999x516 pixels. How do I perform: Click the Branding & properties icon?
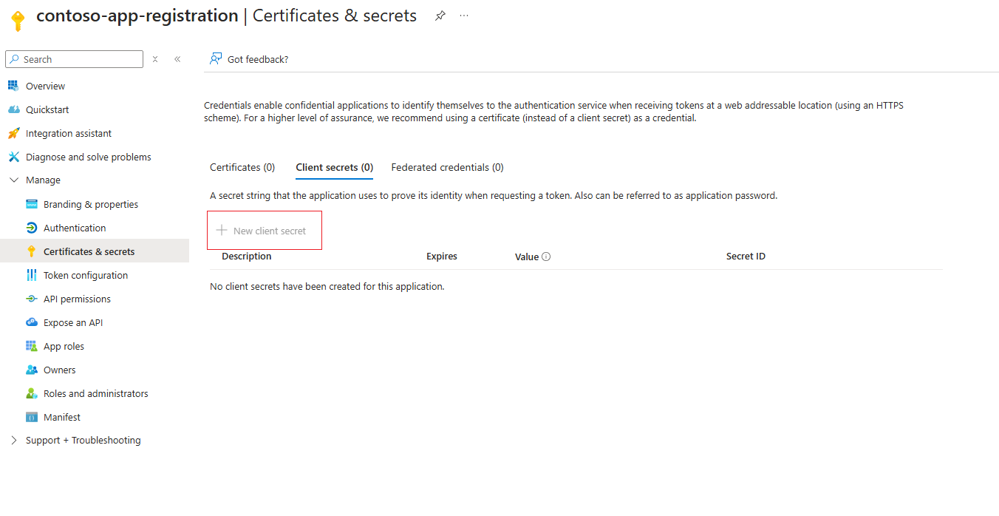click(31, 204)
